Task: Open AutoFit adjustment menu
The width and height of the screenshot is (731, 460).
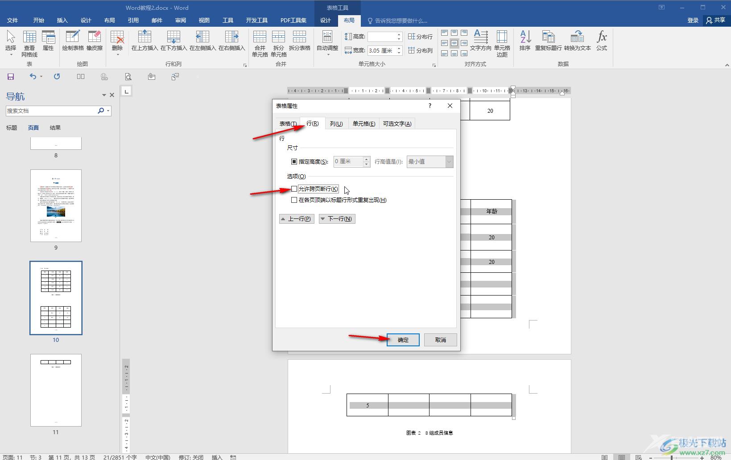Action: (327, 43)
